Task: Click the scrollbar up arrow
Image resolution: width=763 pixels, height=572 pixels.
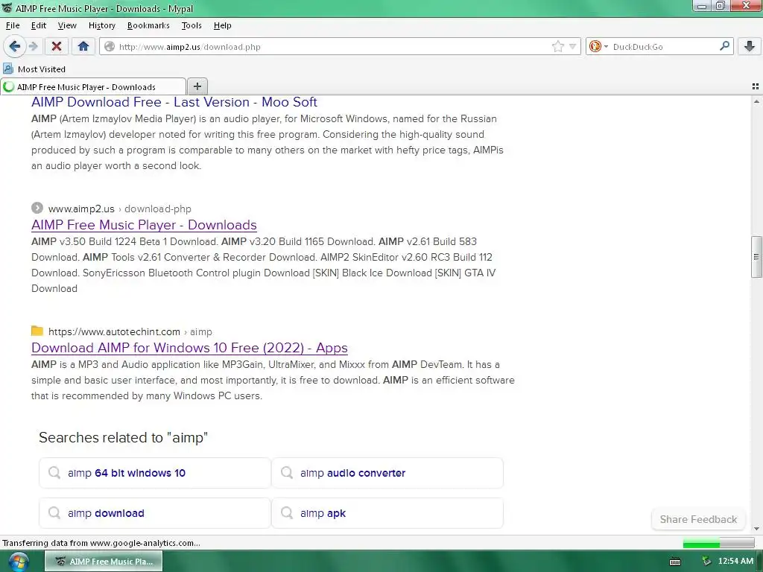Action: click(x=756, y=101)
